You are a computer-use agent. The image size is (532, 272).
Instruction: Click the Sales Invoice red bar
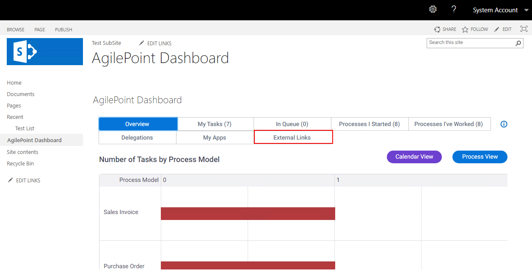pos(248,214)
